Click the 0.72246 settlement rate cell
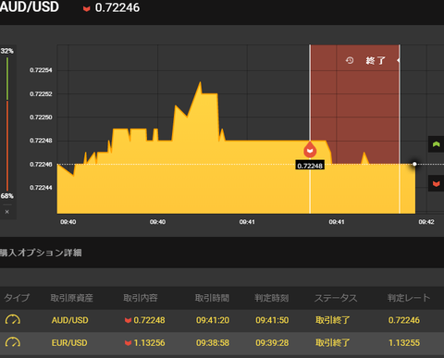The width and height of the screenshot is (444, 358). [404, 320]
